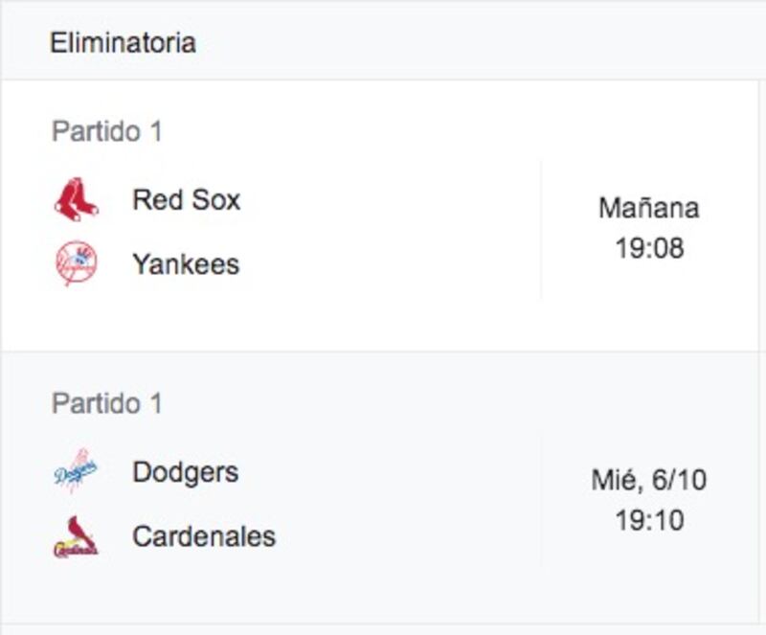The width and height of the screenshot is (766, 635).
Task: Click the Cardinals team logo
Action: 76,536
